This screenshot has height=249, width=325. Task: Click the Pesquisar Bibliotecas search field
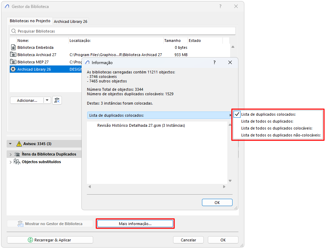point(122,31)
